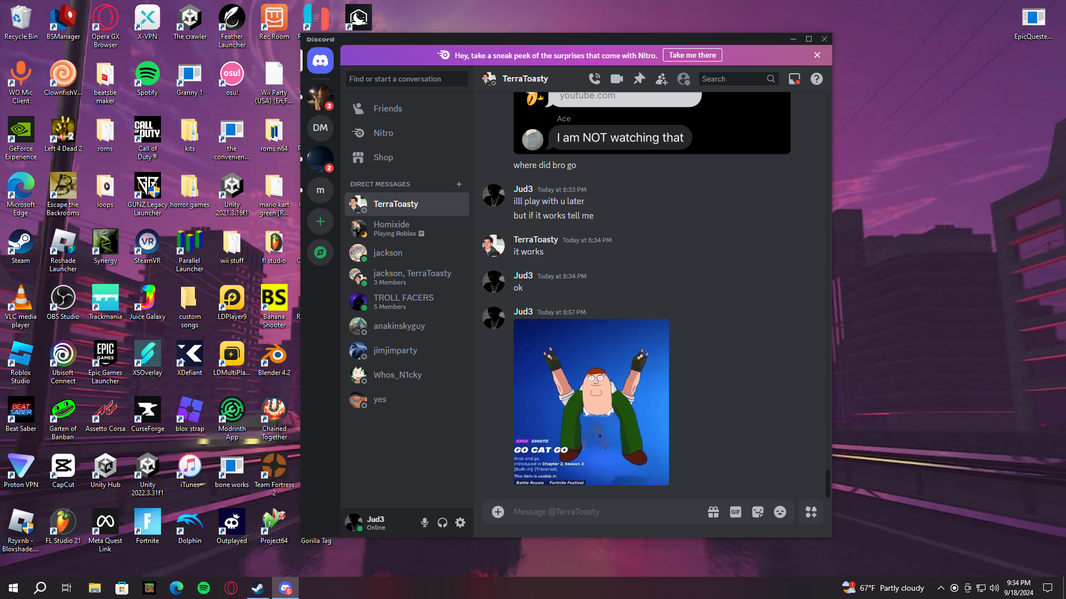Open attachment plus menu in message box
The height and width of the screenshot is (599, 1066).
click(x=498, y=512)
